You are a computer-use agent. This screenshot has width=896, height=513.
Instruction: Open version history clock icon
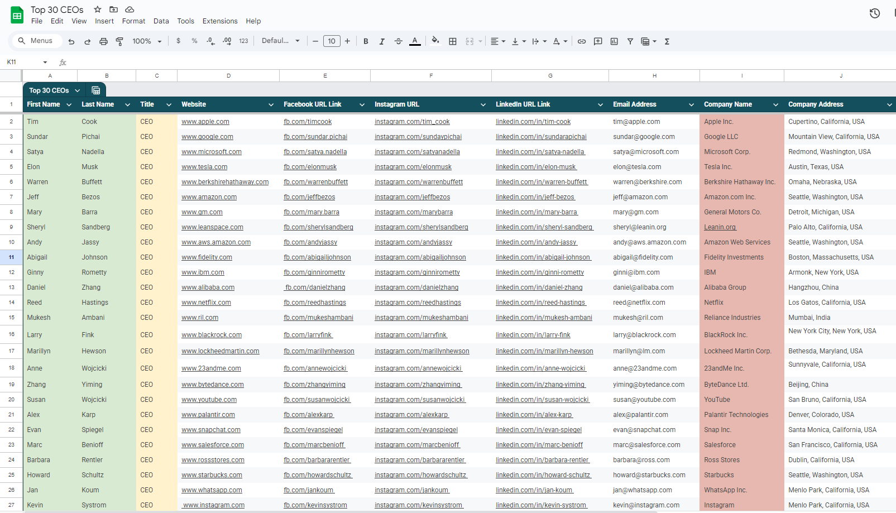pos(875,13)
